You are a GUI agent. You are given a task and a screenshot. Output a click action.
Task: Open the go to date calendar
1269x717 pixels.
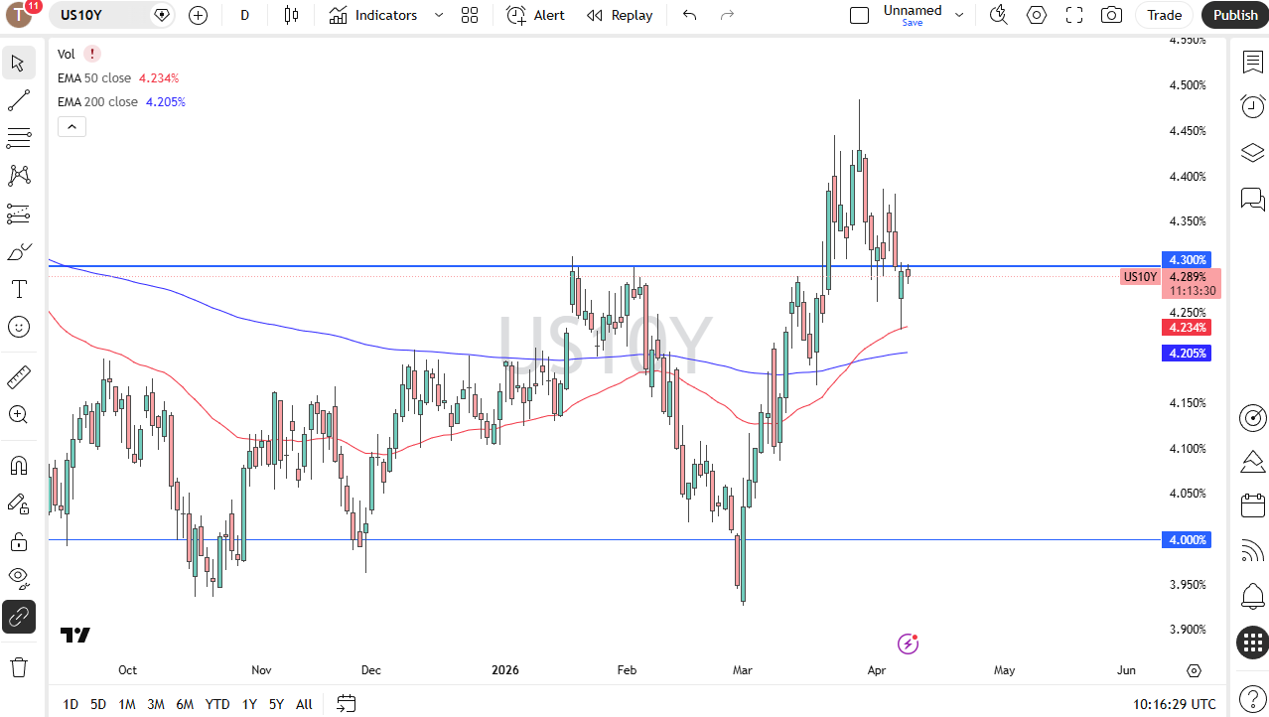tap(346, 704)
